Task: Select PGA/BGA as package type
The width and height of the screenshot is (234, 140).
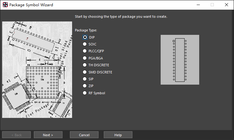Action: pos(85,58)
